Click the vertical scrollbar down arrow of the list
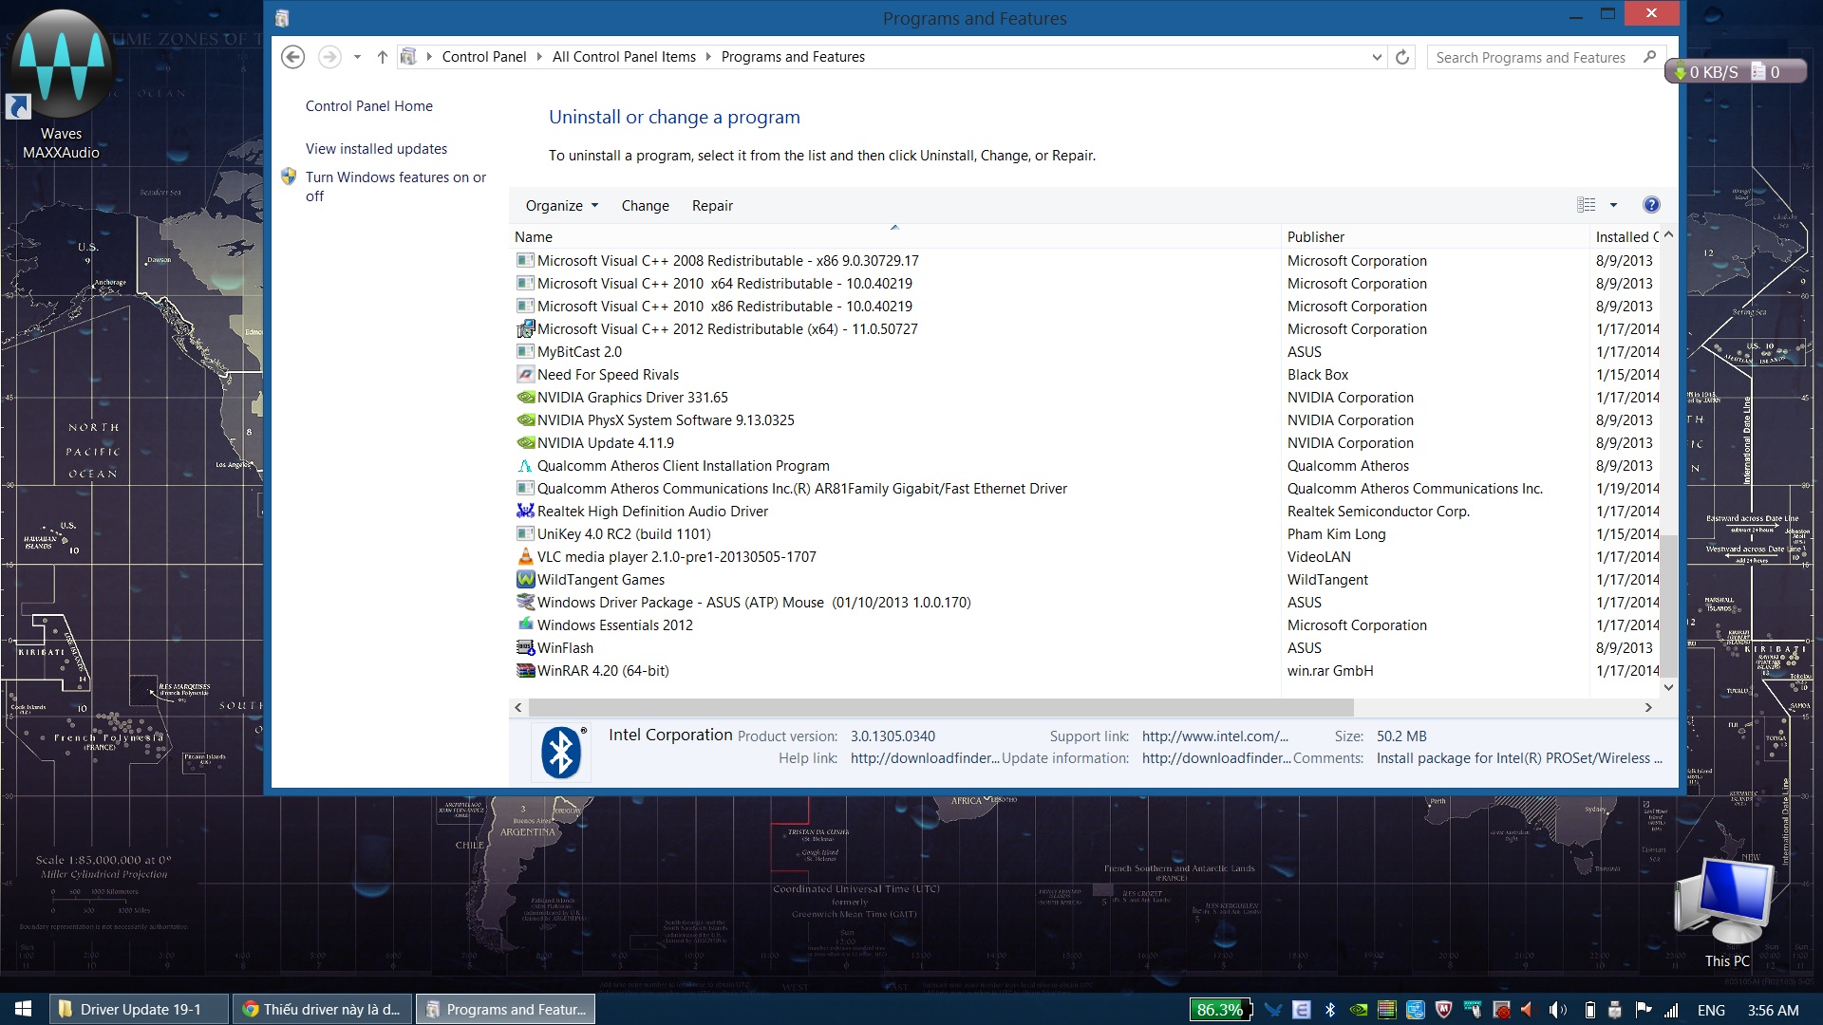This screenshot has height=1025, width=1823. (1668, 687)
